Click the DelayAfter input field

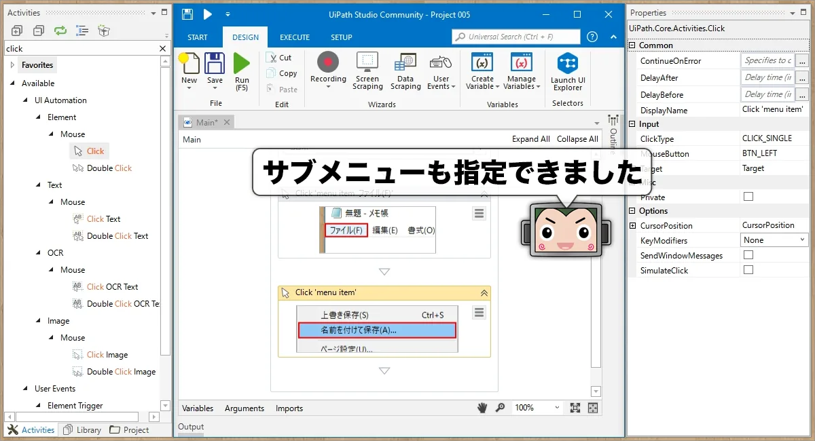(767, 78)
